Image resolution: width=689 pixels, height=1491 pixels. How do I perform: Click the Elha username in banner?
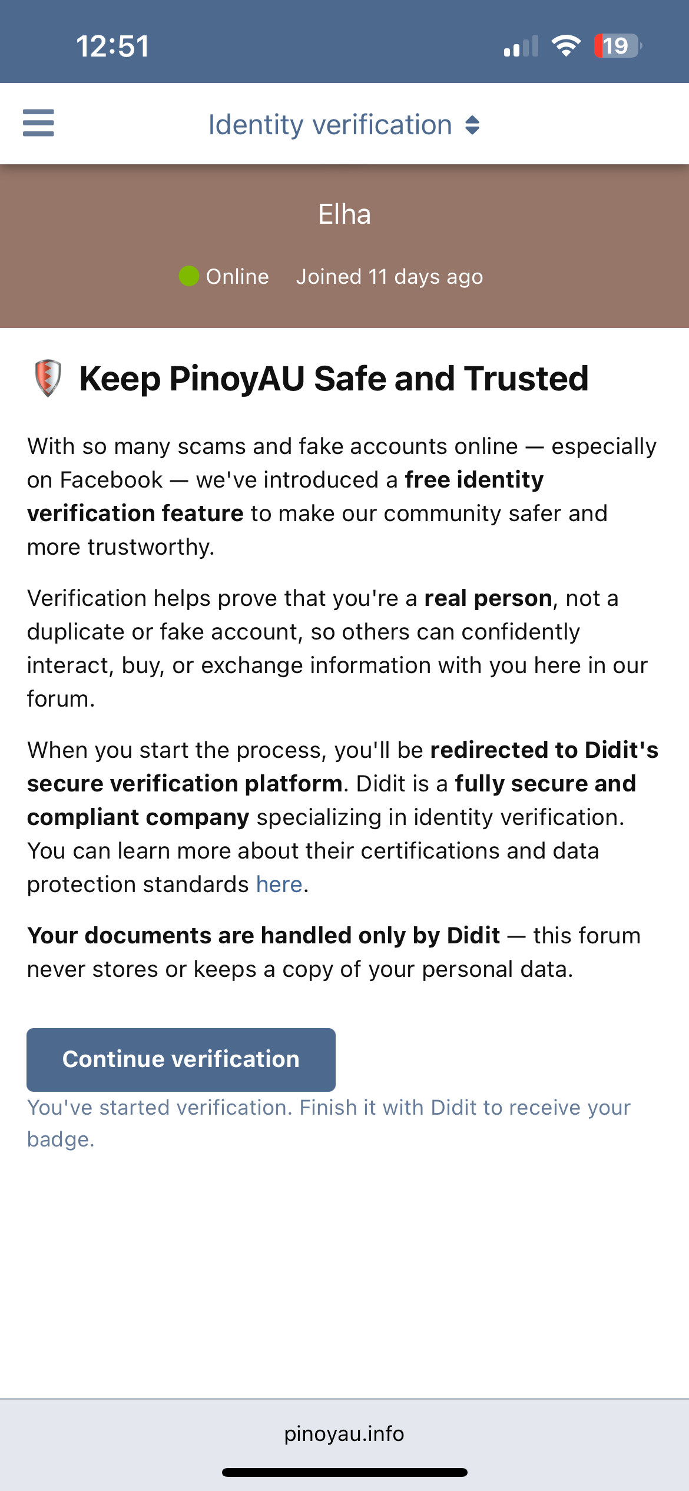344,214
